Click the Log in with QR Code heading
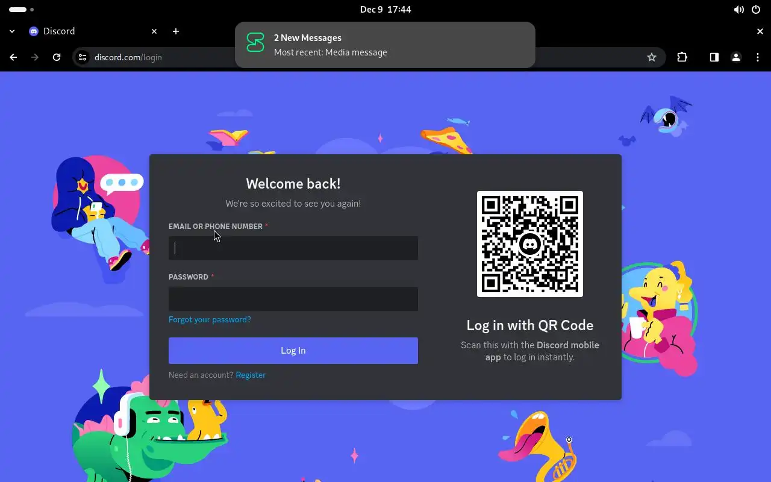Screen dimensions: 771x482 click(530, 325)
